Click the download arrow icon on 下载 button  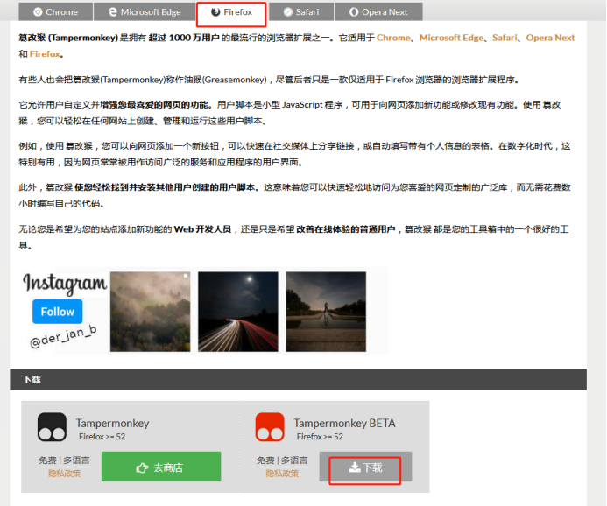pyautogui.click(x=355, y=467)
